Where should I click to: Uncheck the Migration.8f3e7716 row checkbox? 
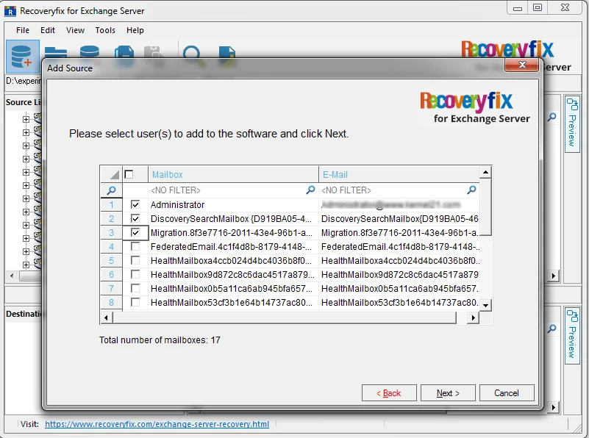[x=135, y=233]
